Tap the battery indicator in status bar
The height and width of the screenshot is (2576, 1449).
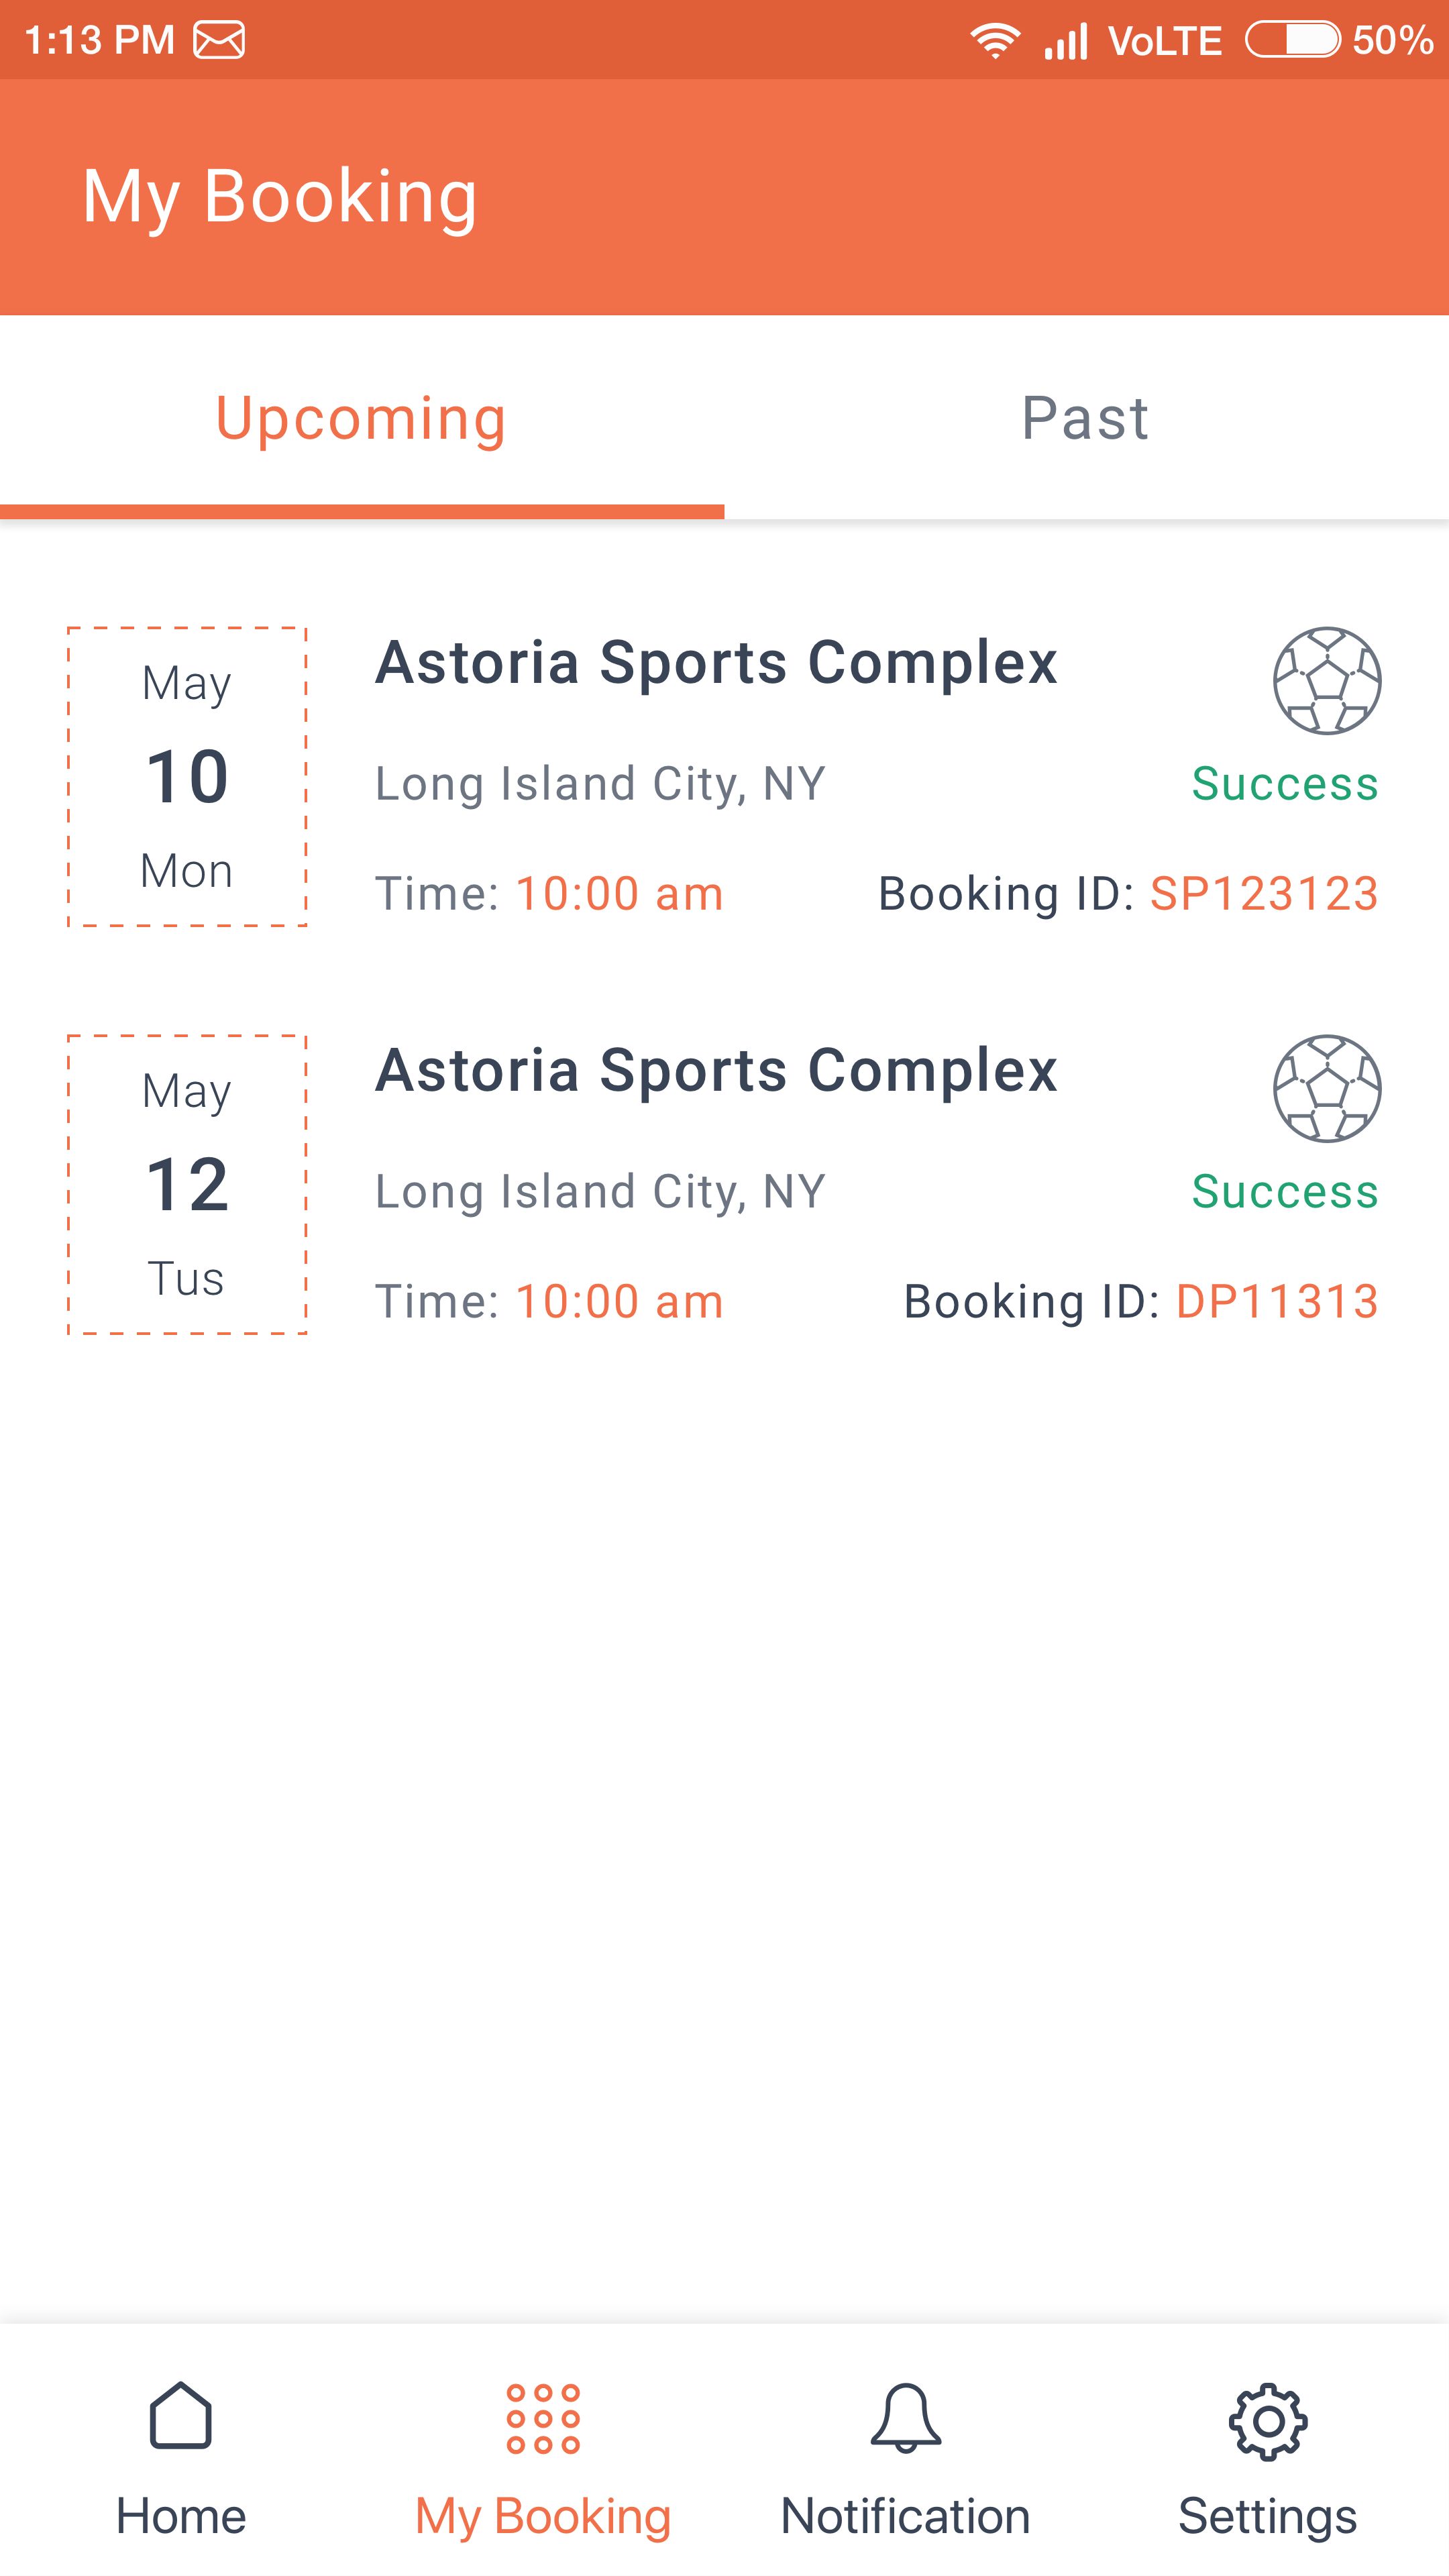click(1292, 40)
